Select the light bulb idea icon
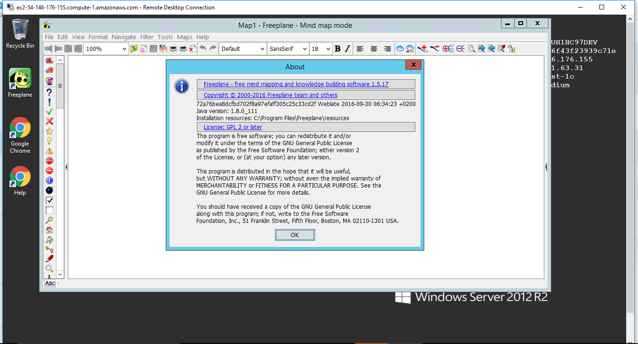This screenshot has width=638, height=344. (x=49, y=141)
